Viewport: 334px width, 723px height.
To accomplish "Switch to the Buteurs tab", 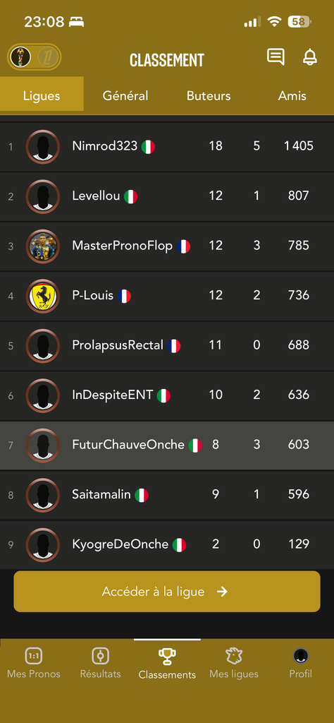I will coord(209,95).
